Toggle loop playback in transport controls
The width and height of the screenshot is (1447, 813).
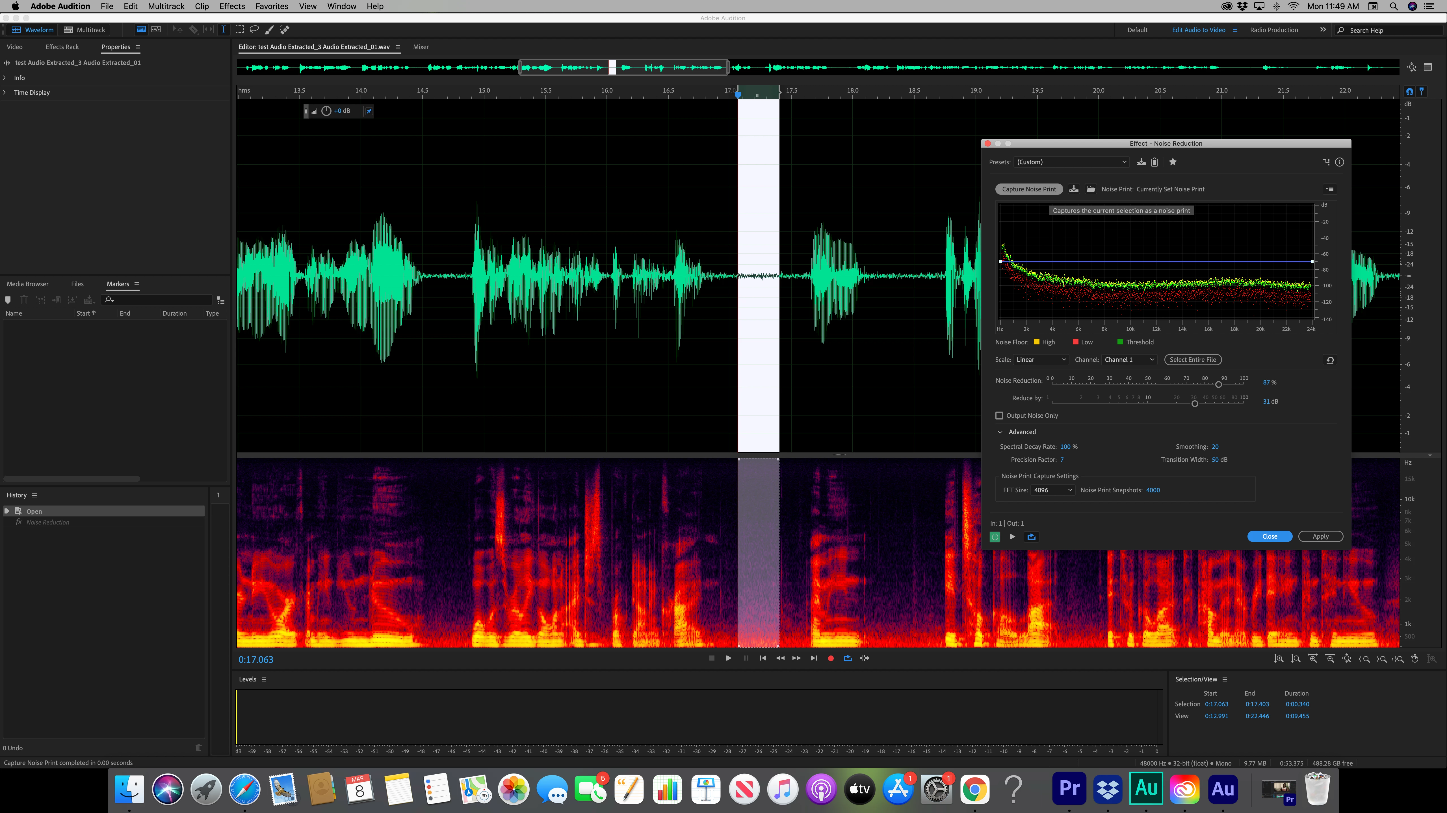pos(848,658)
